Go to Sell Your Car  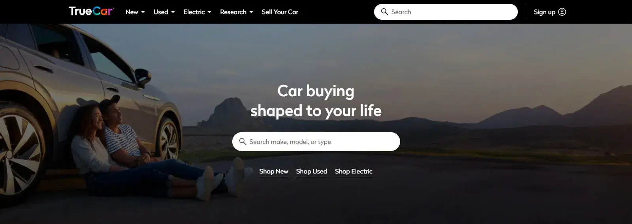pos(280,12)
